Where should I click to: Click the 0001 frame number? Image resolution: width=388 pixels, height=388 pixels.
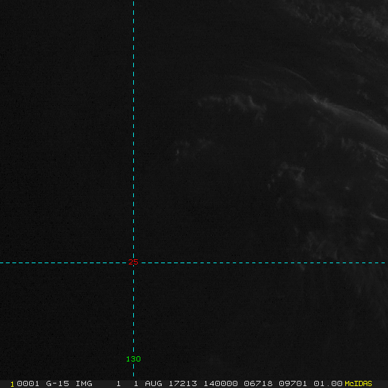tap(28, 383)
